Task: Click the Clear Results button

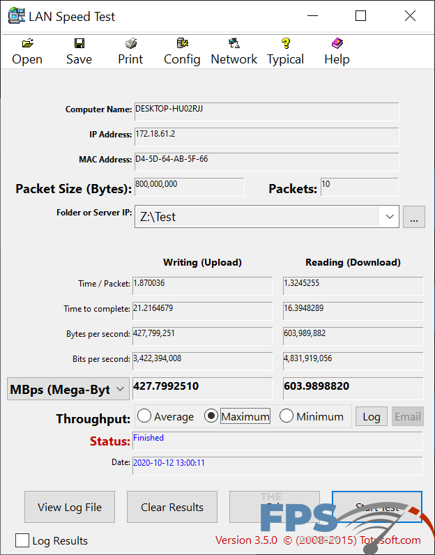Action: [x=172, y=507]
